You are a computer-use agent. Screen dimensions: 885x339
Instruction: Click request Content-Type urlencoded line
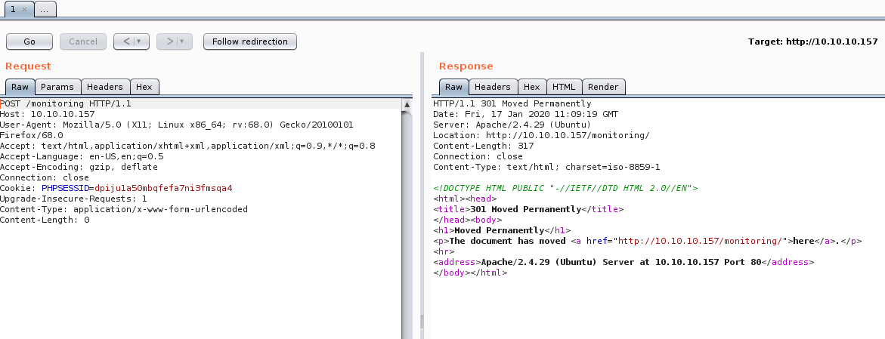[124, 209]
